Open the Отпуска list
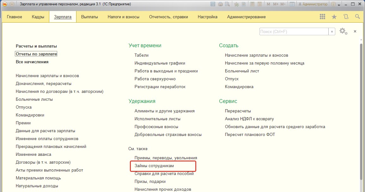The image size is (365, 192). tap(24, 107)
